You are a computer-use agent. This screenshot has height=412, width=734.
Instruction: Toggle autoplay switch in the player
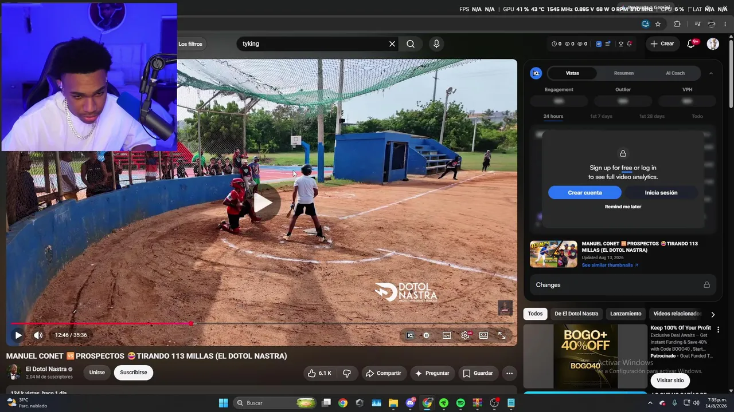tap(427, 335)
